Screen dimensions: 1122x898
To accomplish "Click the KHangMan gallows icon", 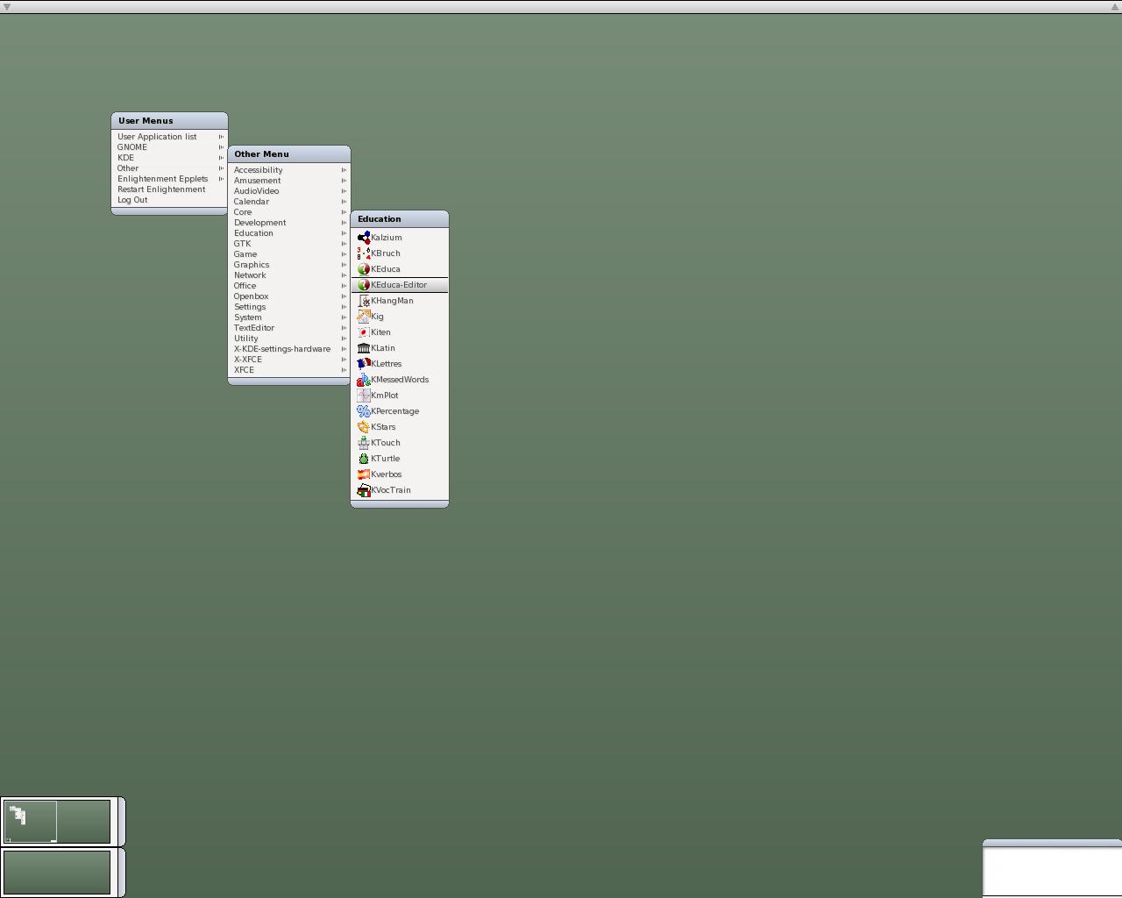I will coord(364,301).
